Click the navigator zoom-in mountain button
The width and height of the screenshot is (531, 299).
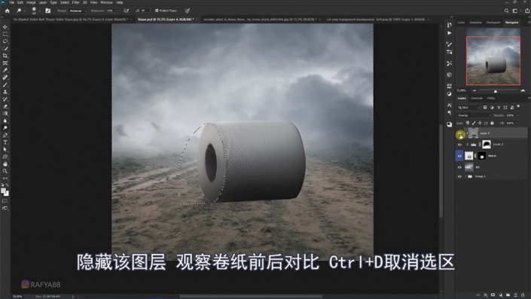click(523, 90)
